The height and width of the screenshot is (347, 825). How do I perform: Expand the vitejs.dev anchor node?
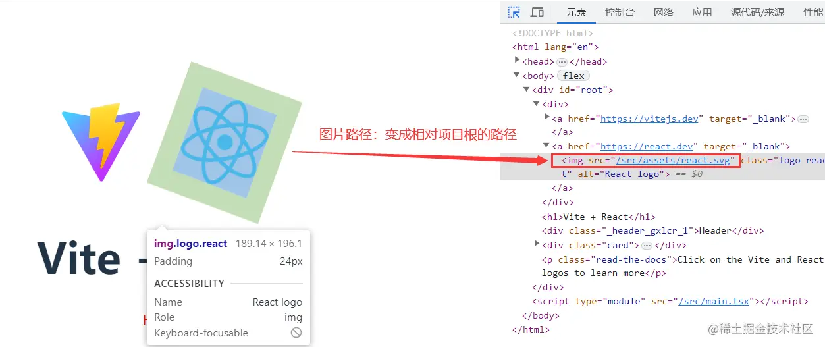point(546,118)
